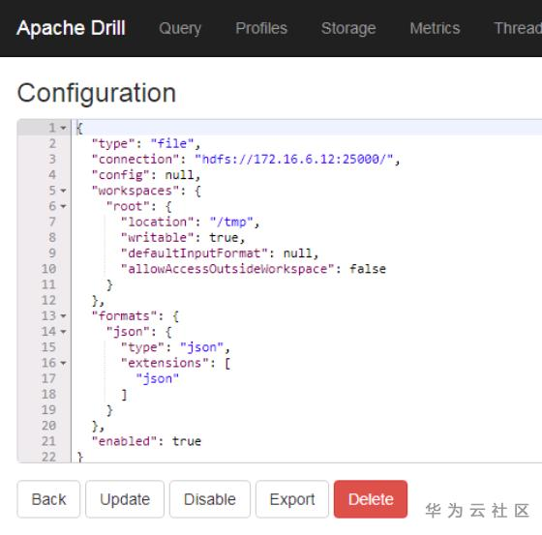The height and width of the screenshot is (535, 542).
Task: Collapse the root block on line 6
Action: 63,206
